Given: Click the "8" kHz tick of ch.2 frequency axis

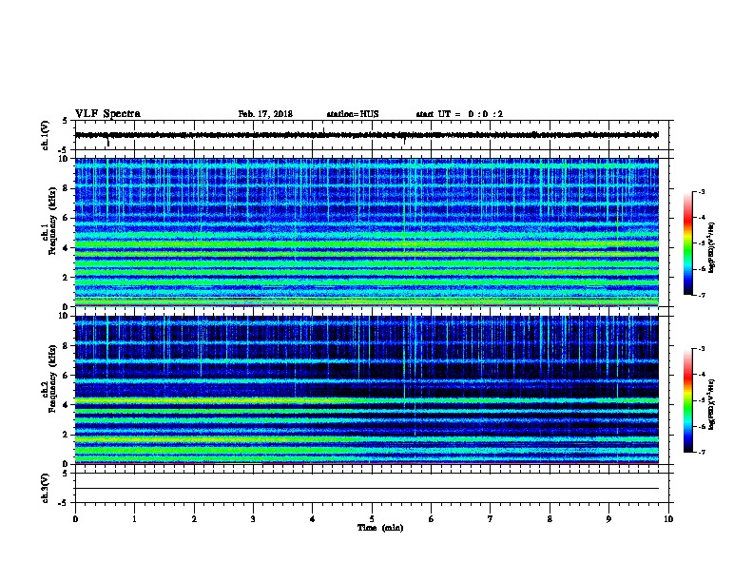Looking at the screenshot, I should [66, 346].
